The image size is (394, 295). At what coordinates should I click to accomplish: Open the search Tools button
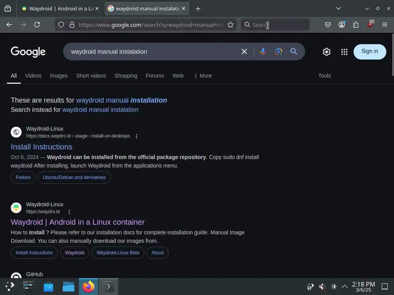(x=324, y=76)
